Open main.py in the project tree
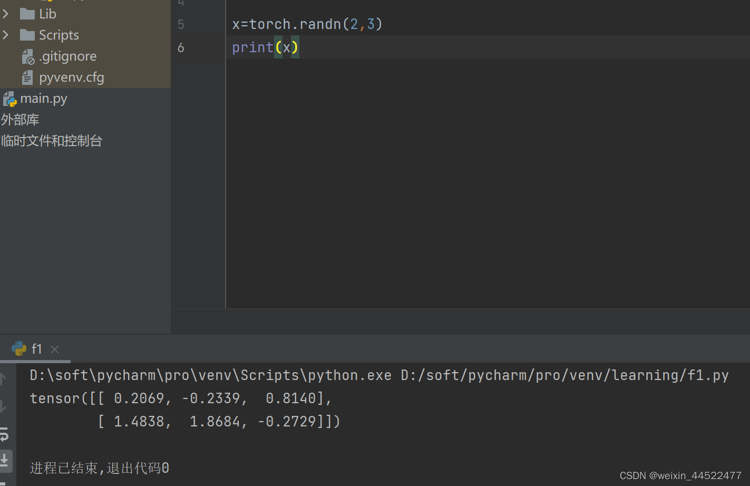 (x=44, y=99)
